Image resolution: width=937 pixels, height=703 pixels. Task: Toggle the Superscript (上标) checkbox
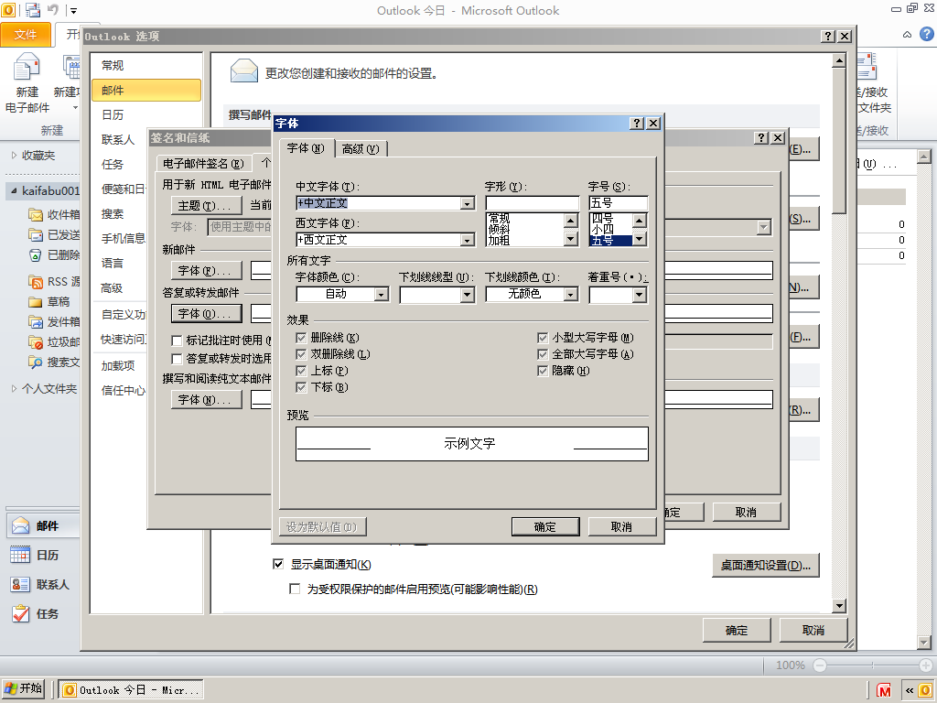coord(301,371)
